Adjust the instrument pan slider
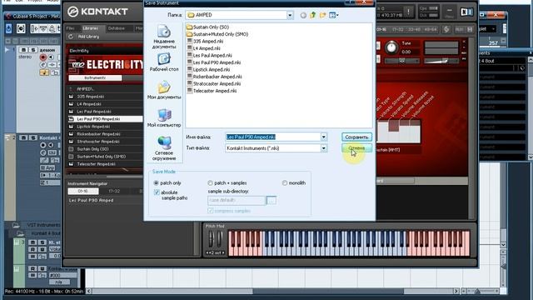 402,61
